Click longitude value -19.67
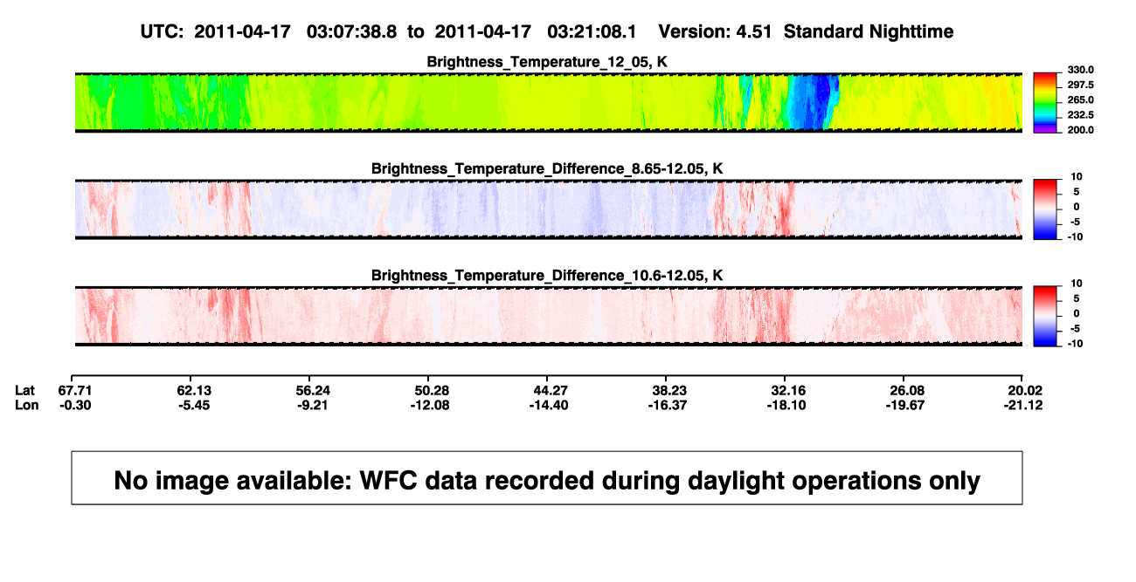 coord(904,405)
